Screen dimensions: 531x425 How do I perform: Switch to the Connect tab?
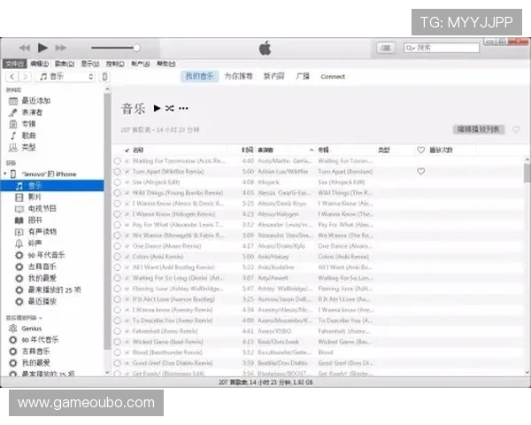tap(333, 77)
